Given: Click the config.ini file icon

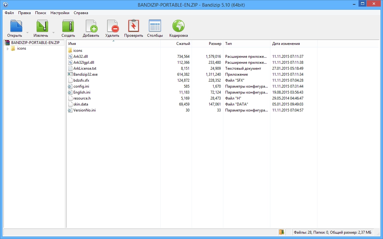Looking at the screenshot, I should (70, 86).
